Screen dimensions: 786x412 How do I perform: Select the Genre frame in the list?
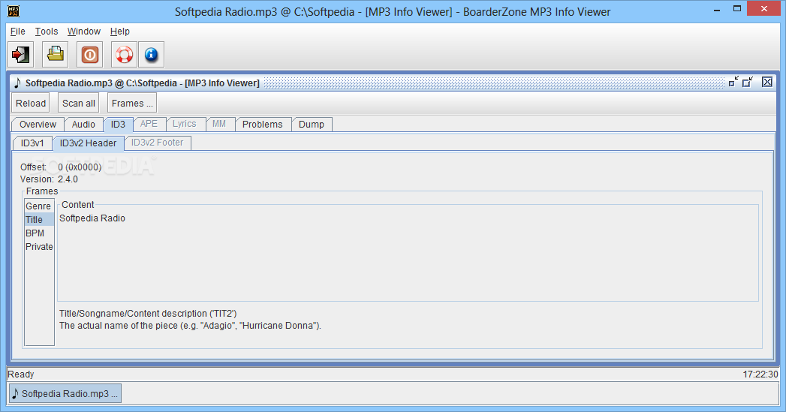pyautogui.click(x=39, y=206)
